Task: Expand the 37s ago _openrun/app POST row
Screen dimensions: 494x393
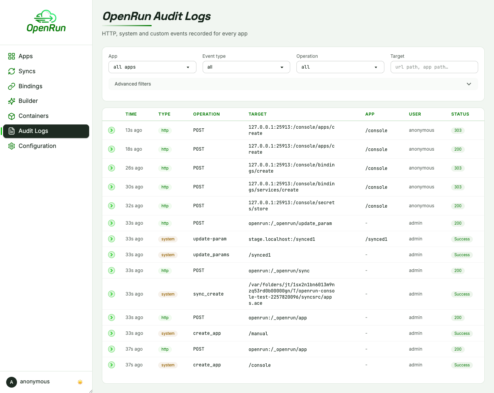Action: click(112, 349)
